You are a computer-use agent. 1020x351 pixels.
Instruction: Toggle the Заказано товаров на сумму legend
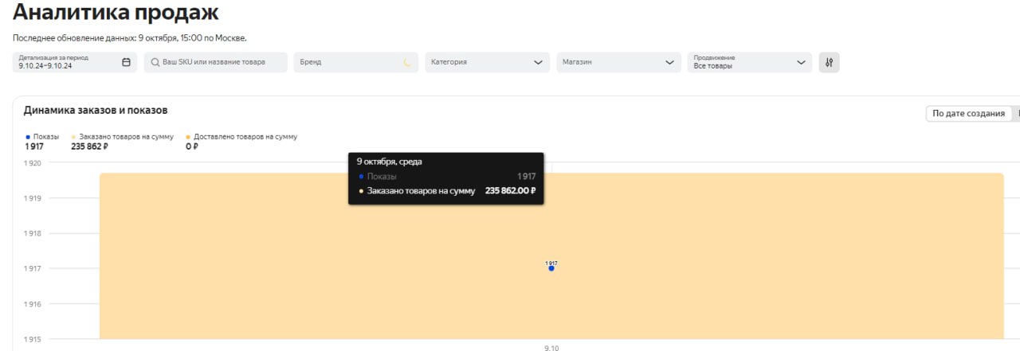pyautogui.click(x=122, y=137)
